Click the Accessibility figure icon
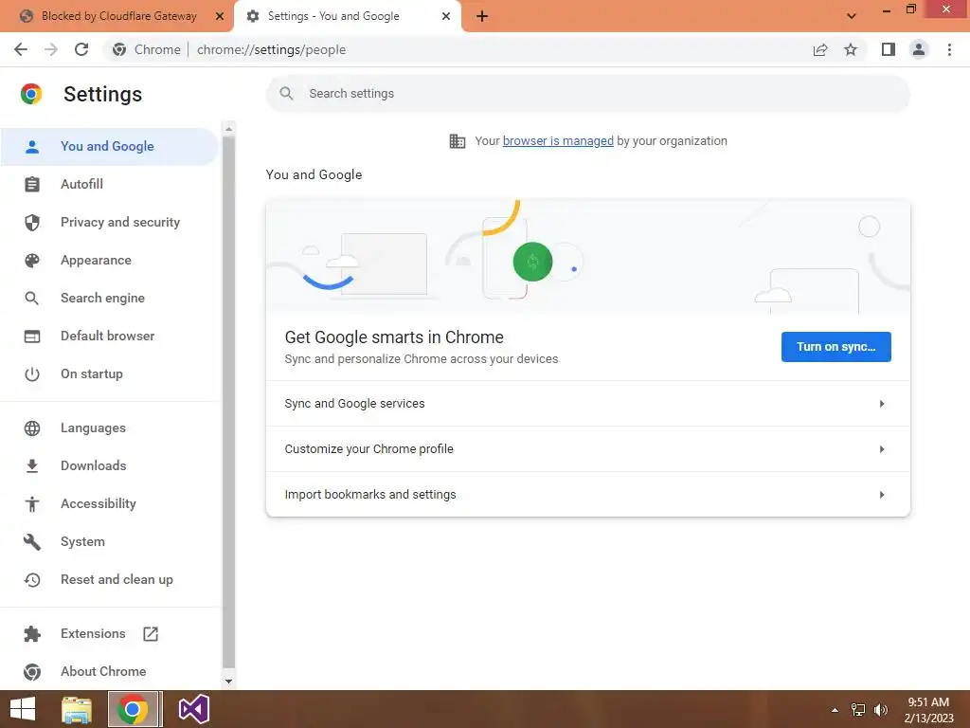The height and width of the screenshot is (728, 970). [x=32, y=504]
